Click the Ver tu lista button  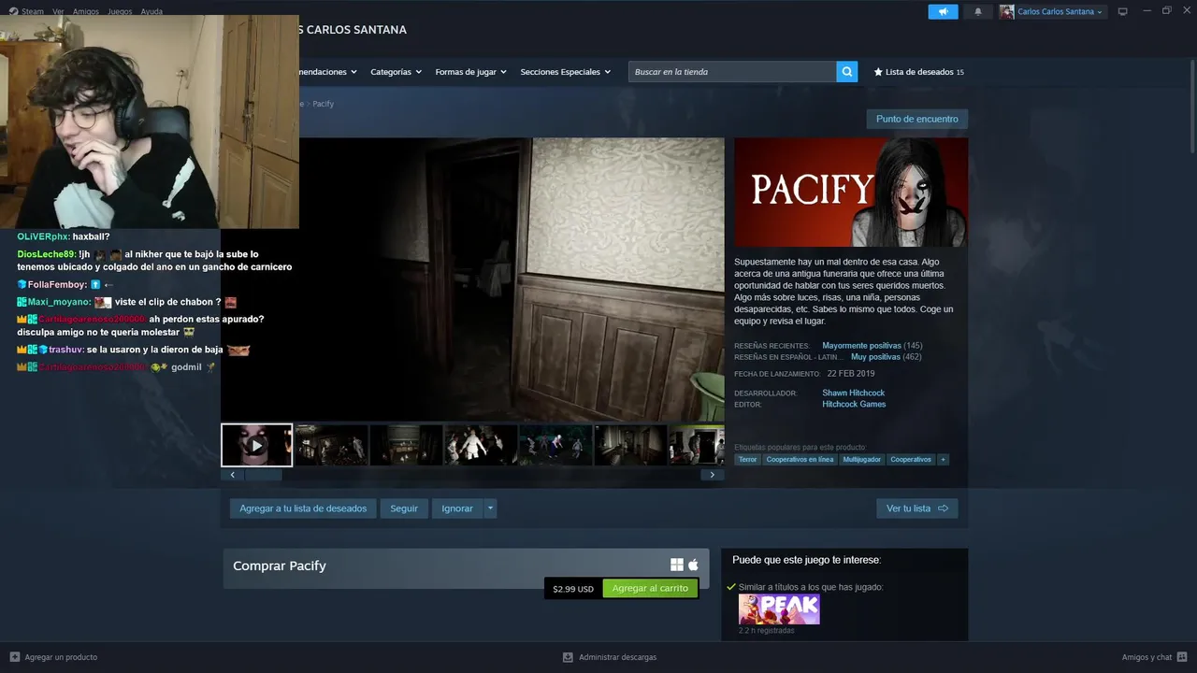(916, 508)
